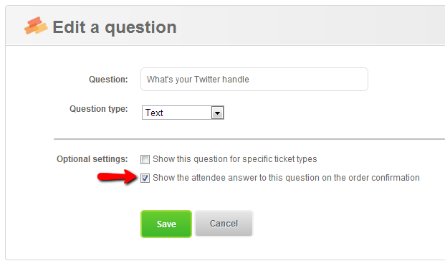Click the orange ticket logo icon
This screenshot has width=445, height=266.
pyautogui.click(x=36, y=26)
